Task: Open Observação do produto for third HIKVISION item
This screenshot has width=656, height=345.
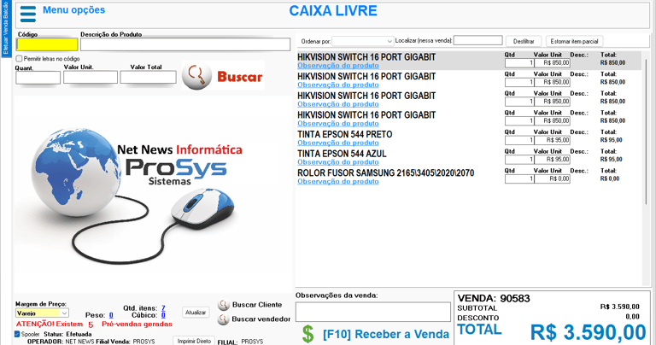Action: [338, 104]
